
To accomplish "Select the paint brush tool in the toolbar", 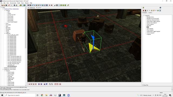I will click(55, 5).
